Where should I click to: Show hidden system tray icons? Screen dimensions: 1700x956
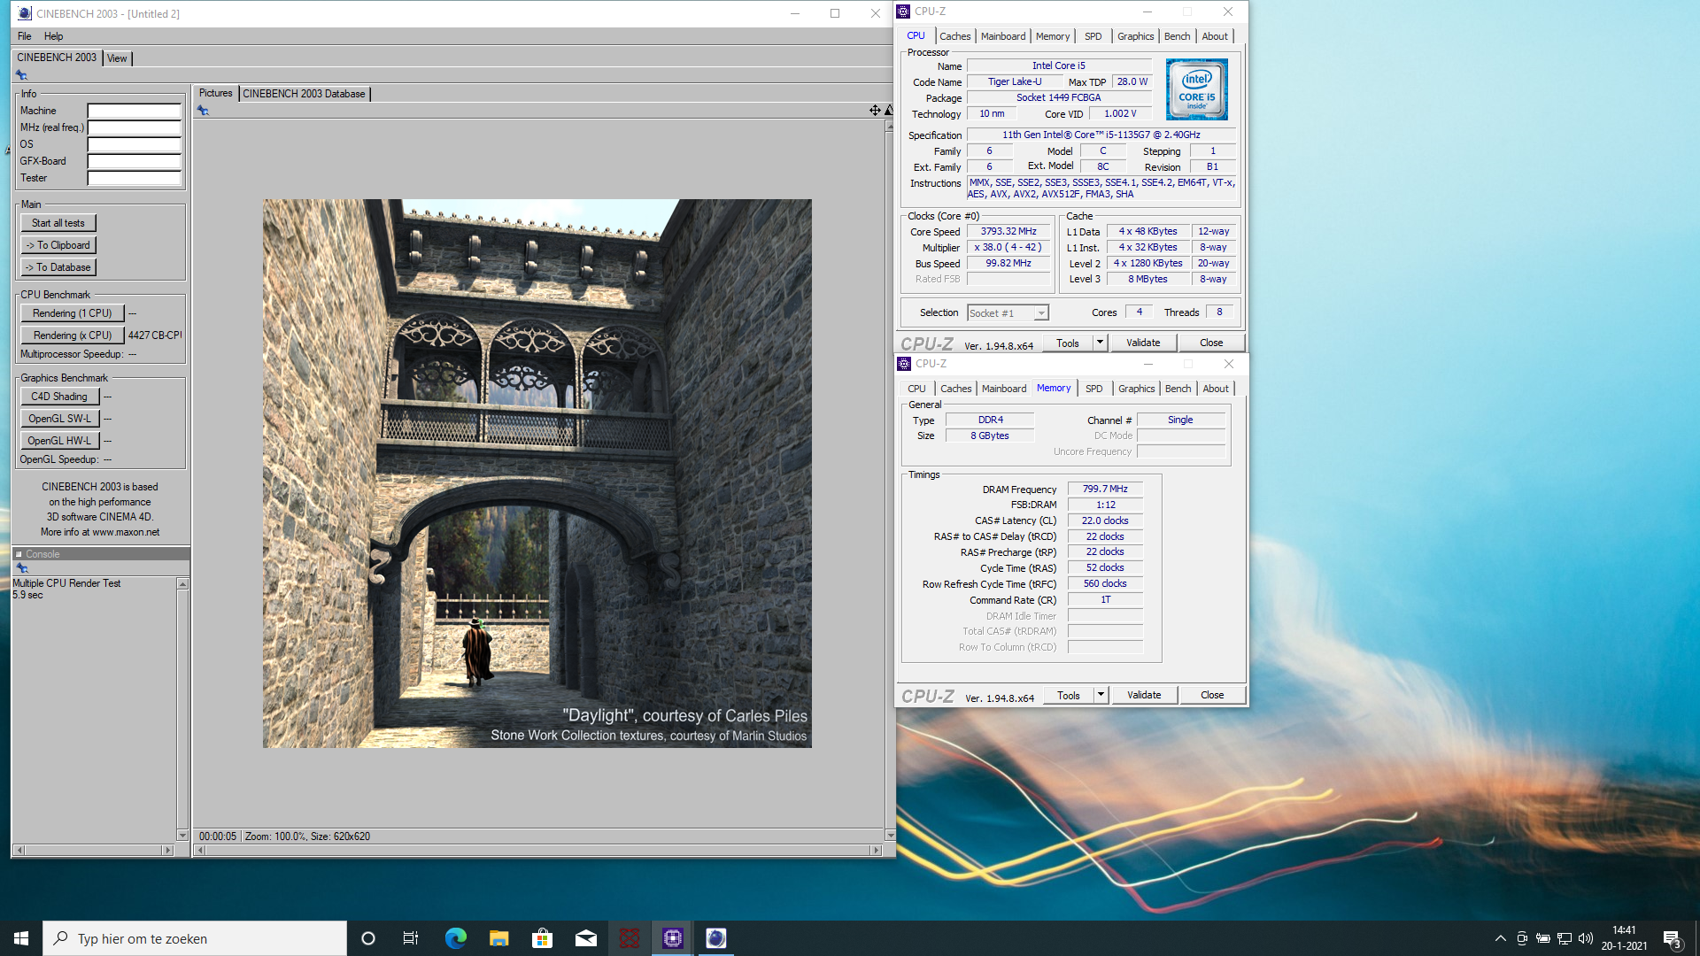[1500, 938]
